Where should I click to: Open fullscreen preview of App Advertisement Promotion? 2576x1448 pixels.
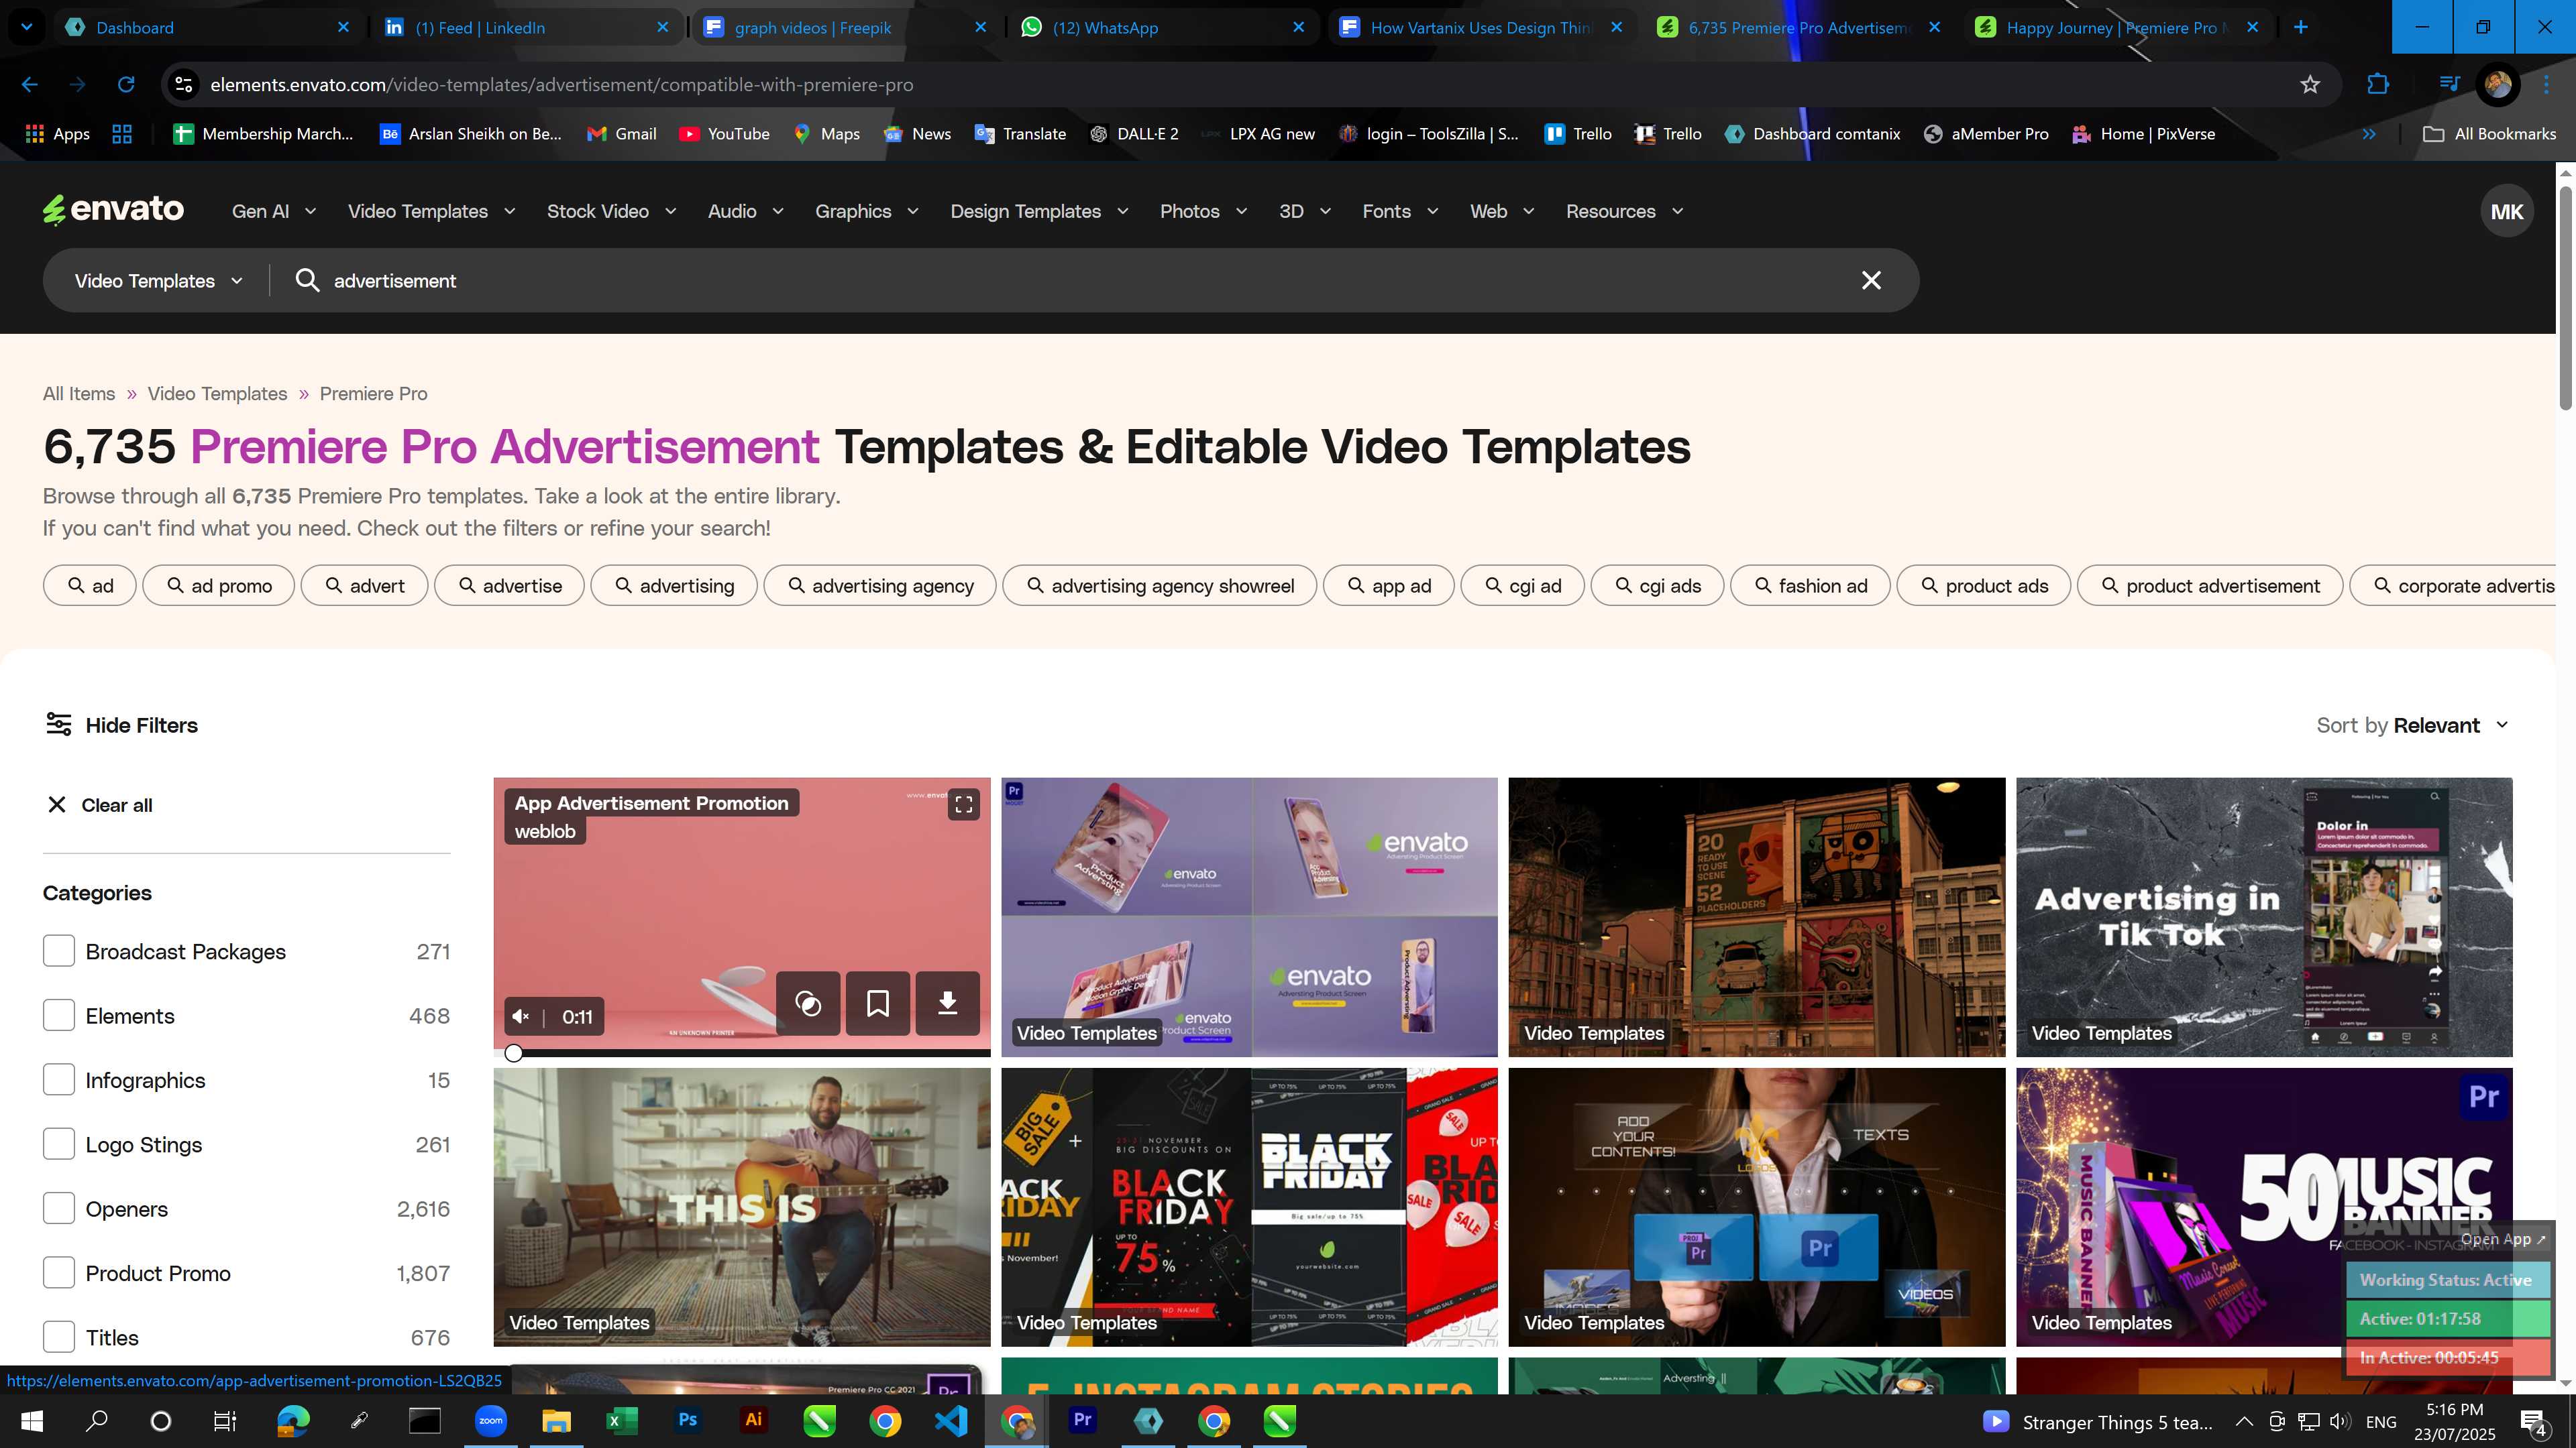[964, 804]
